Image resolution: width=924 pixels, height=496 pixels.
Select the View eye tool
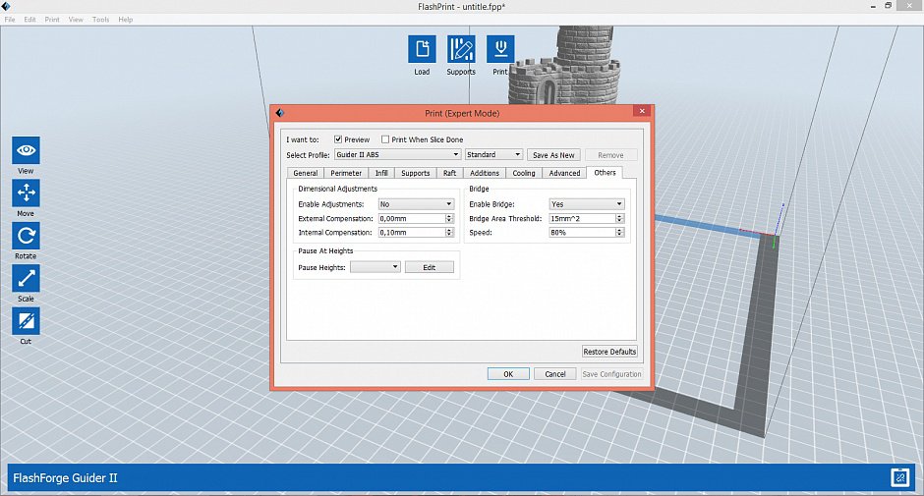(x=26, y=150)
